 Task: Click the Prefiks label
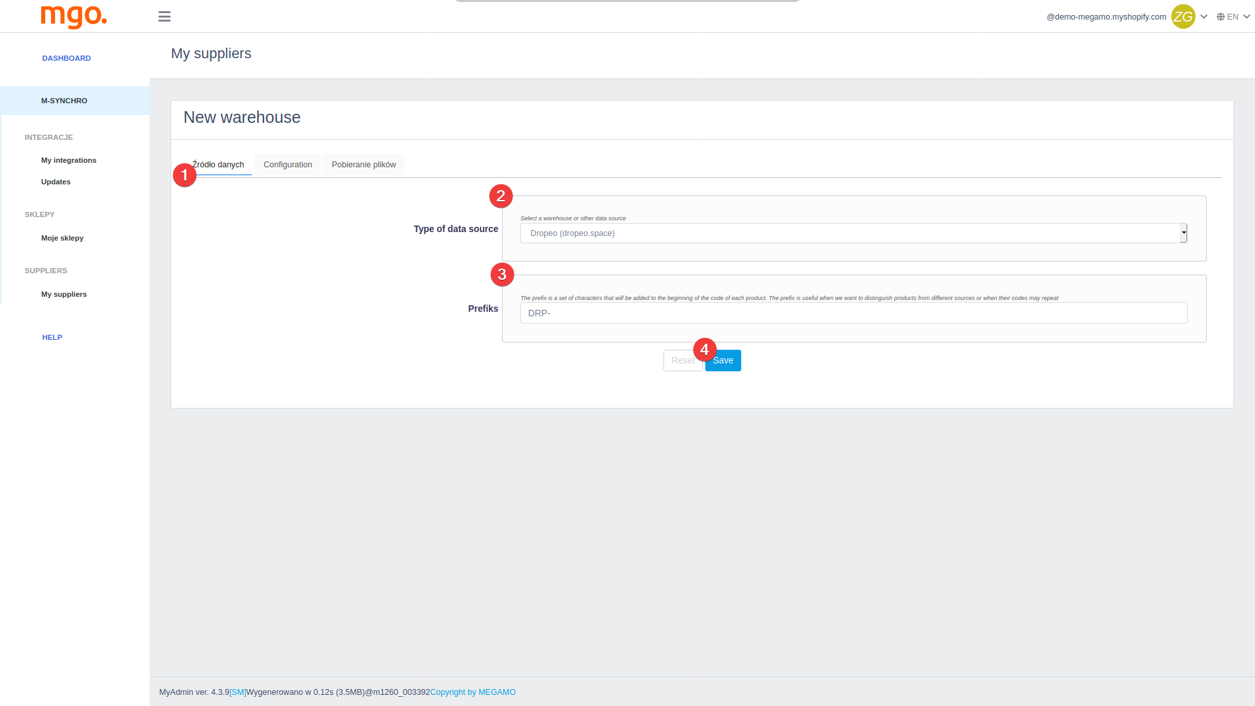coord(483,309)
